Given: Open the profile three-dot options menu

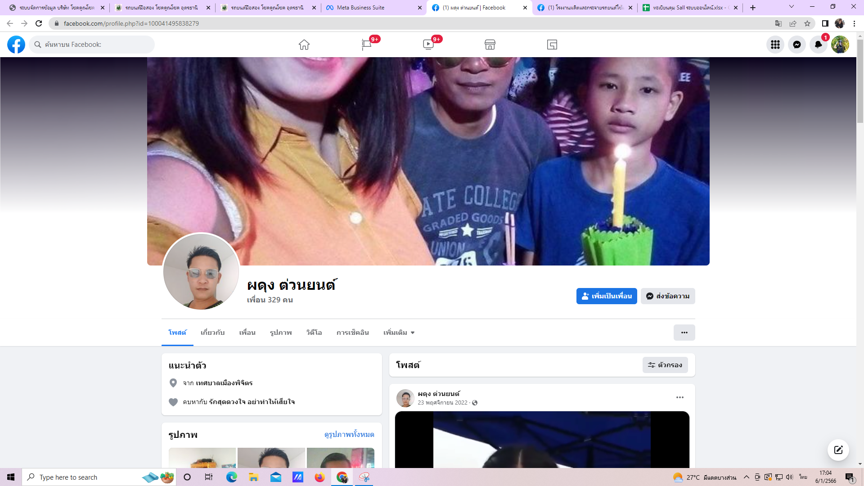Looking at the screenshot, I should coord(684,333).
